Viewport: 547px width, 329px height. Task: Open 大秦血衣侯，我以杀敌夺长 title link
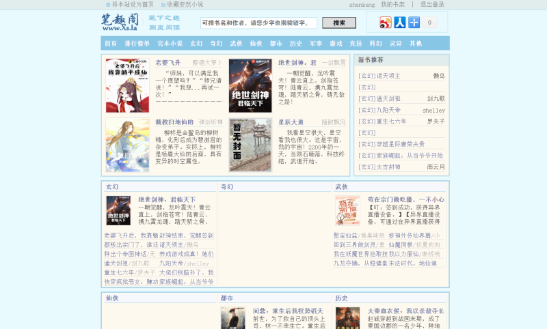click(x=405, y=311)
